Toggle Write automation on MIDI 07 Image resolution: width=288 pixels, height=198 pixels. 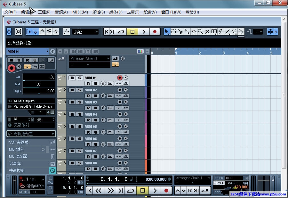95,156
